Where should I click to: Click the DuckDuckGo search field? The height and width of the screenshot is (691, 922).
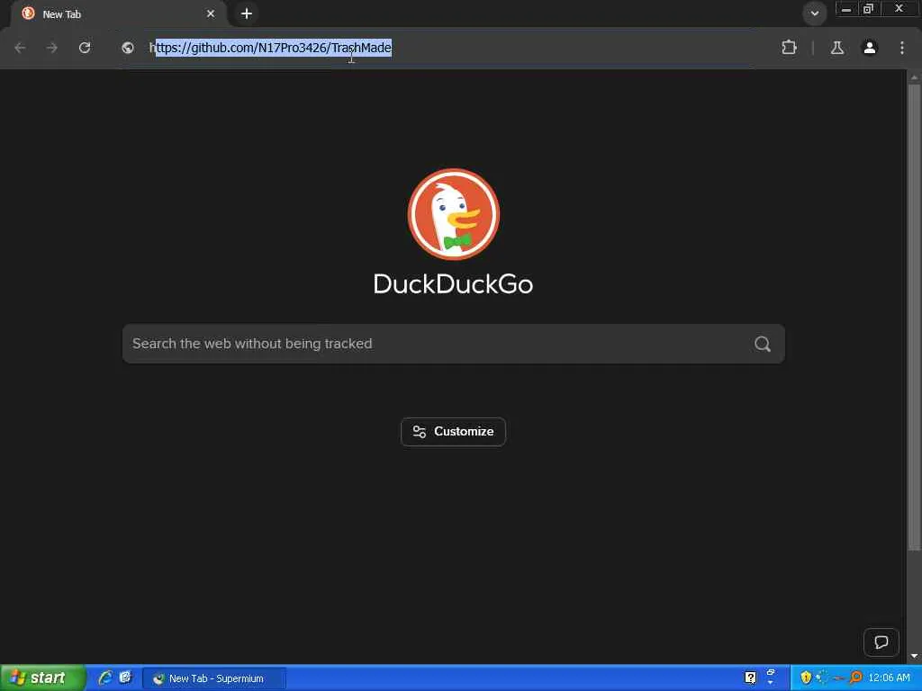(x=454, y=344)
